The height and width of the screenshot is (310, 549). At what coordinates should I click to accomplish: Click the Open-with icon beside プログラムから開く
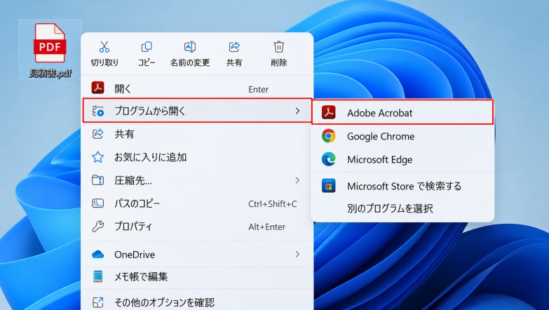97,111
